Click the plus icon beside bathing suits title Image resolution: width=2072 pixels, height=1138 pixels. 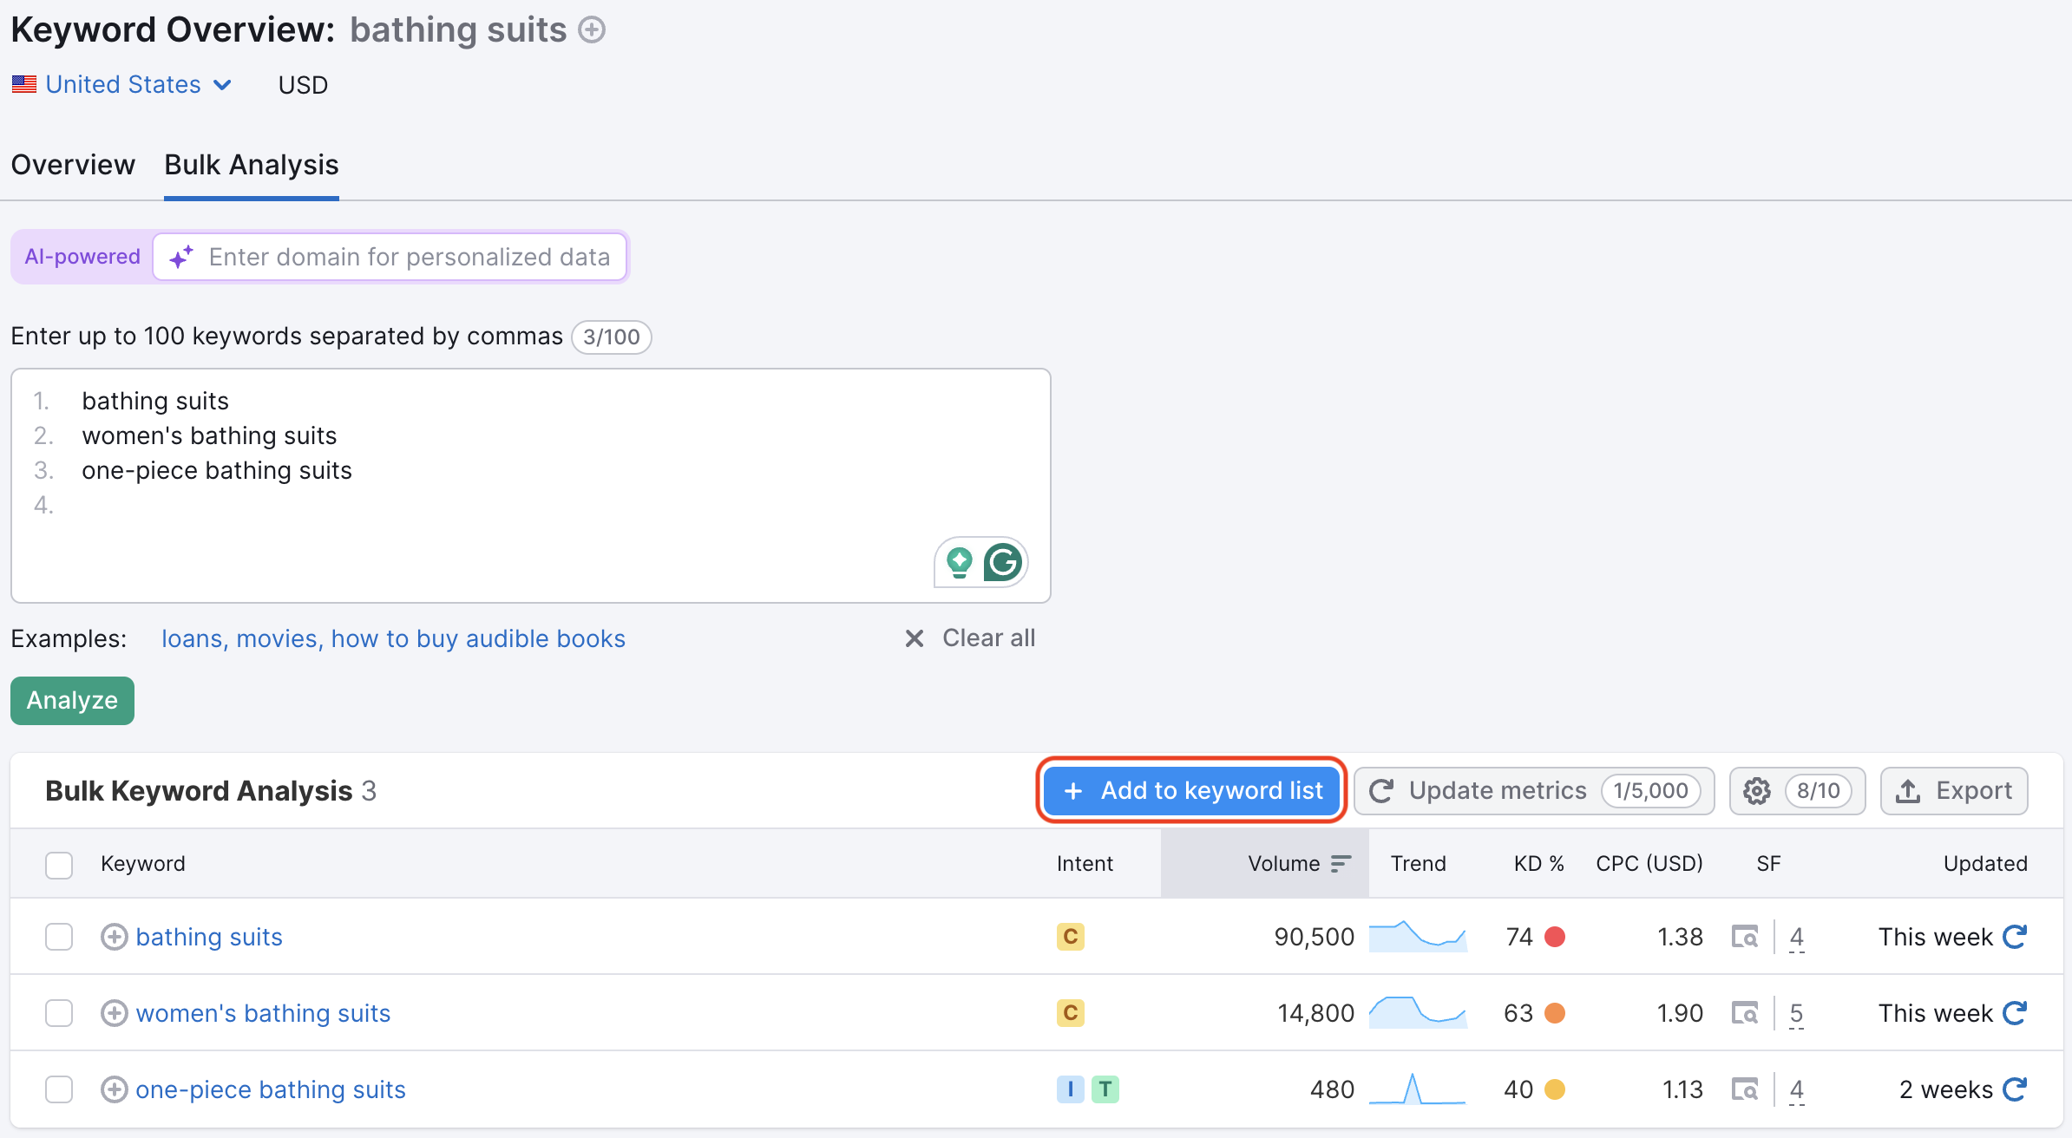point(592,30)
